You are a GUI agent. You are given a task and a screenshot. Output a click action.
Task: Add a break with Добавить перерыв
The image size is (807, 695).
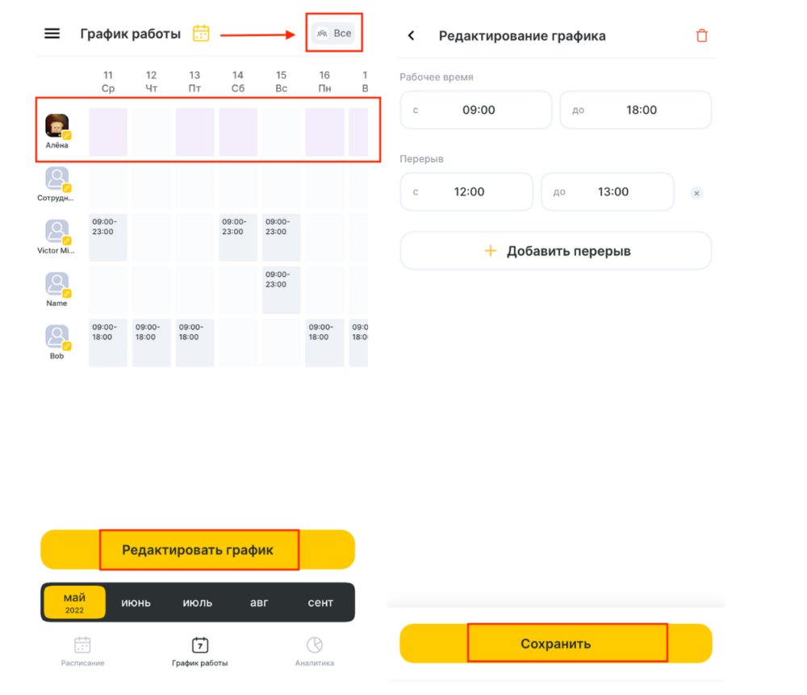click(556, 251)
